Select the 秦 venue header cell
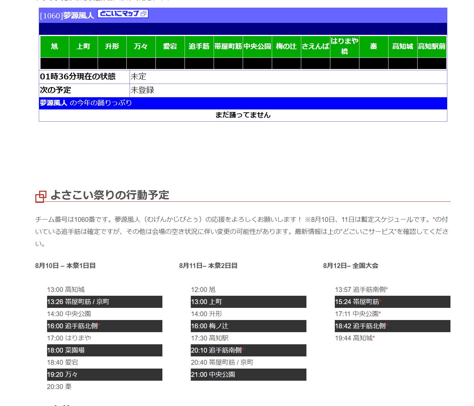474x406 pixels. tap(374, 46)
